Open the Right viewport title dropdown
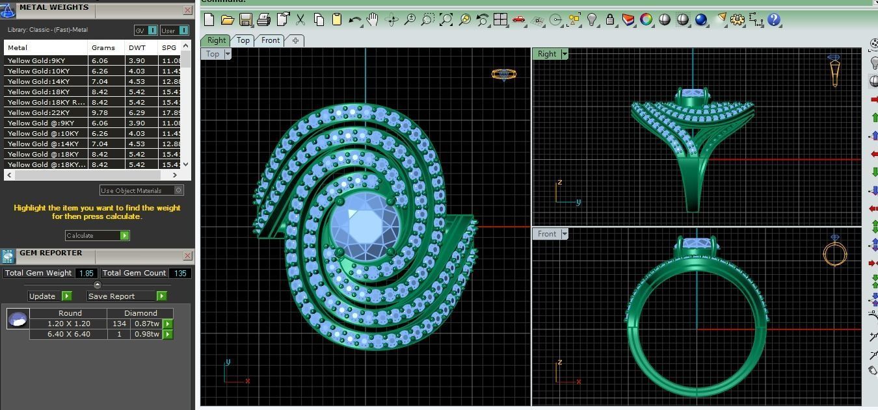 565,54
